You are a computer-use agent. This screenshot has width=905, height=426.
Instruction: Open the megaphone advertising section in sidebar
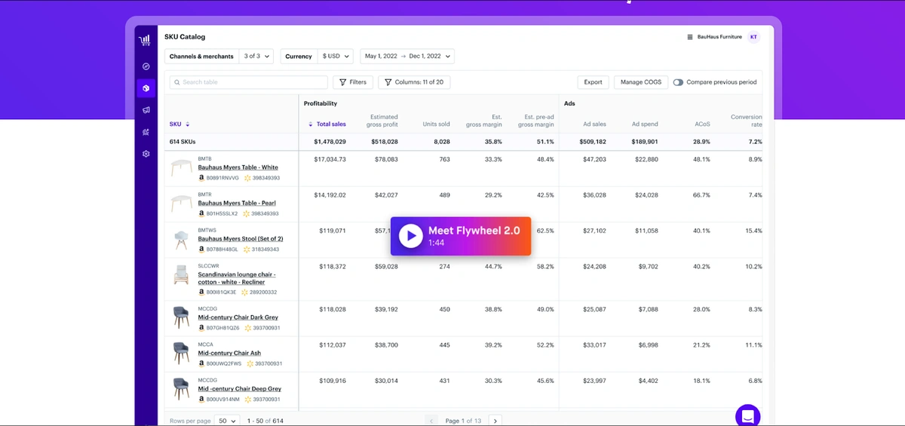coord(146,110)
